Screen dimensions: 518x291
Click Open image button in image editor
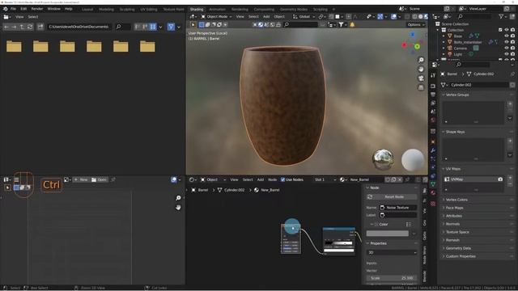[x=99, y=179]
